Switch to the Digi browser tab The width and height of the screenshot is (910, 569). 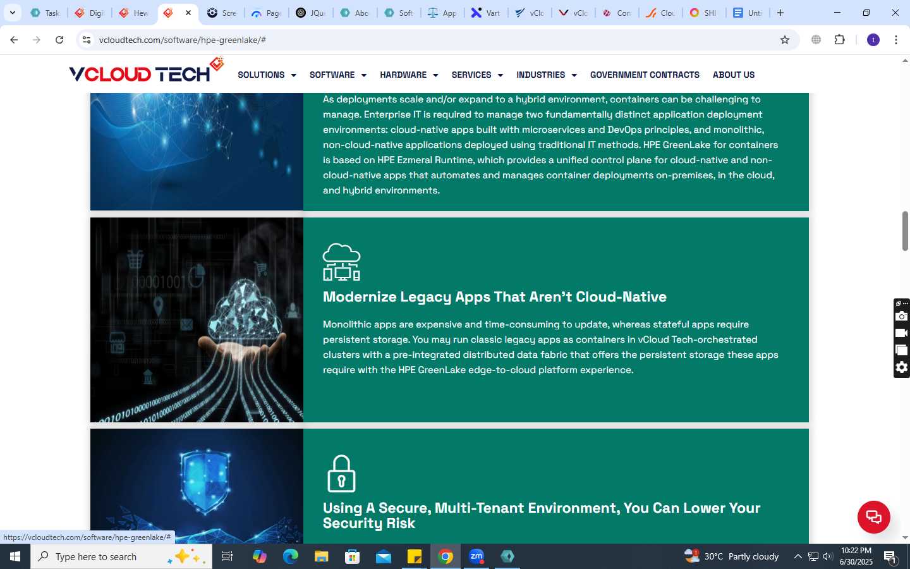(x=89, y=13)
